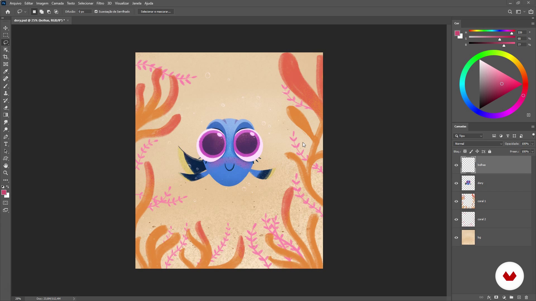Add a layer mask icon
536x301 pixels.
[496, 297]
